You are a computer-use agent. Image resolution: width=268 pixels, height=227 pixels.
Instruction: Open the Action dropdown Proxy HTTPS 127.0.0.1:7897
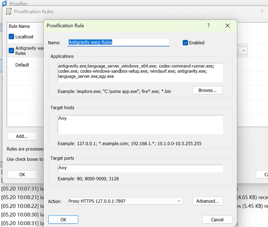tap(125, 201)
